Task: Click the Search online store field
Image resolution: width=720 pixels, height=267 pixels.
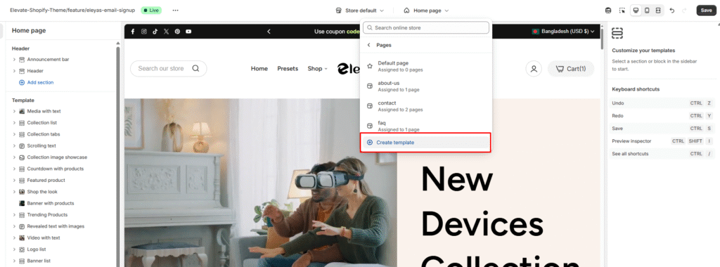Action: 425,27
